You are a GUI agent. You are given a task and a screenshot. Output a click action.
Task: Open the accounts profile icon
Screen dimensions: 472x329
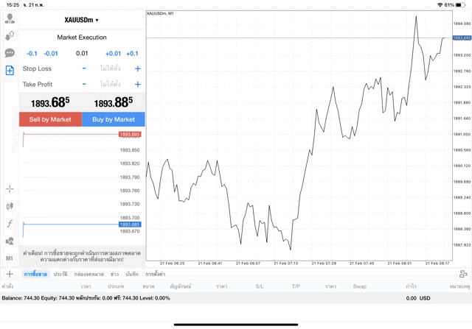pyautogui.click(x=10, y=17)
